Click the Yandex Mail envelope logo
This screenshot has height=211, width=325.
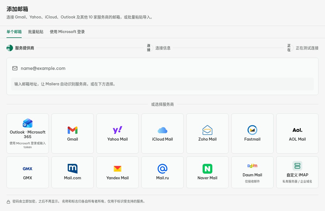(x=118, y=169)
